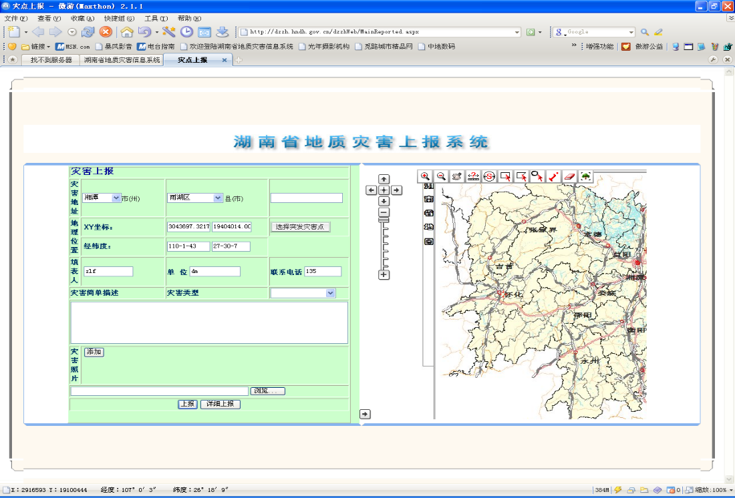
Task: Select the map zoom-in magnifier tool
Action: click(x=425, y=176)
